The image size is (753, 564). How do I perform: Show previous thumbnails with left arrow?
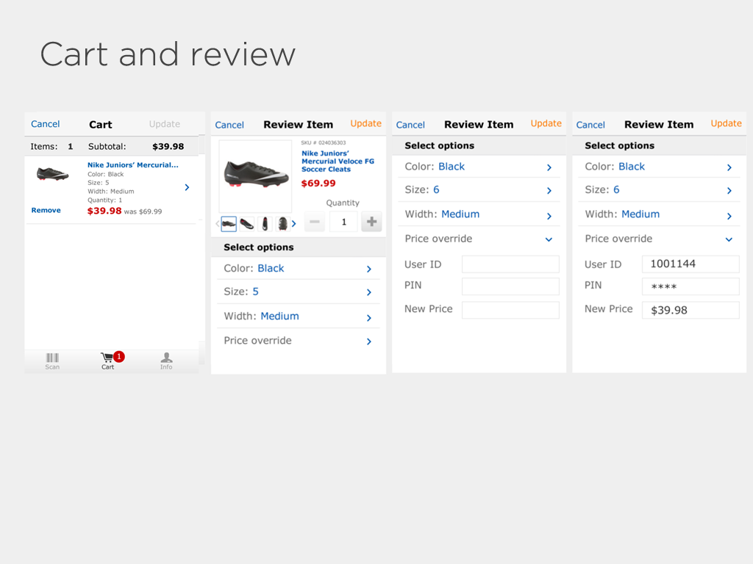coord(218,223)
